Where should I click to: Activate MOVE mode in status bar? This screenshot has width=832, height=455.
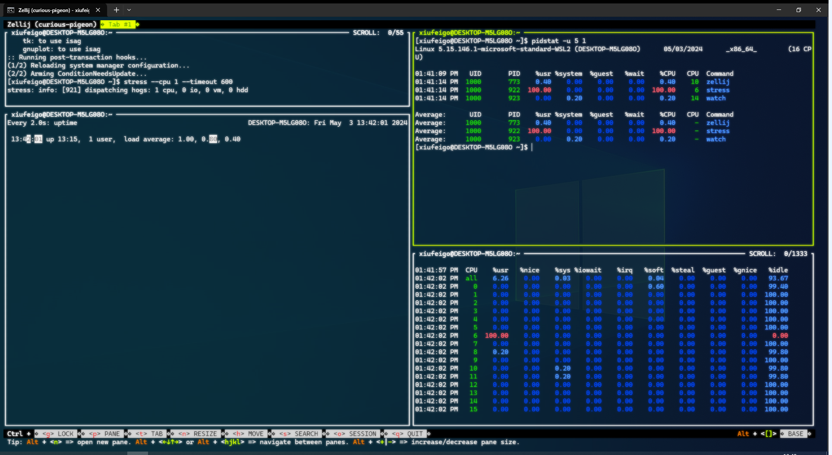click(x=248, y=434)
